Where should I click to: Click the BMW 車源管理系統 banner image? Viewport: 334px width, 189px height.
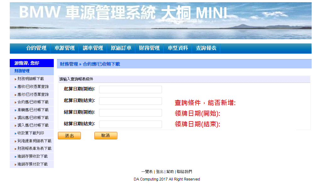161,21
